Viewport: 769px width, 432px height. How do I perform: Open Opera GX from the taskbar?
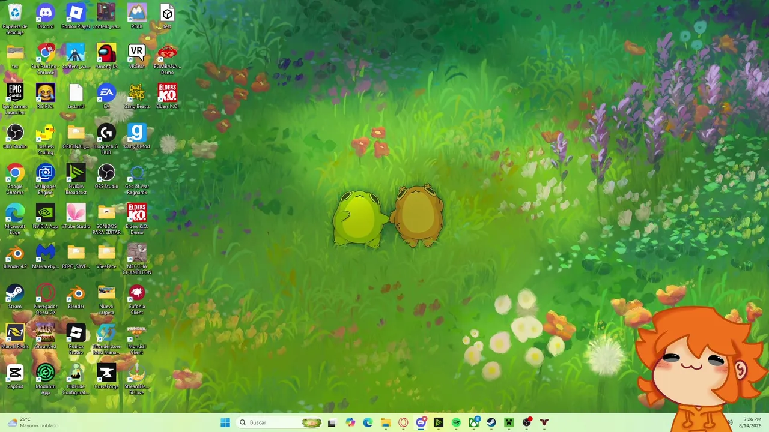click(403, 422)
